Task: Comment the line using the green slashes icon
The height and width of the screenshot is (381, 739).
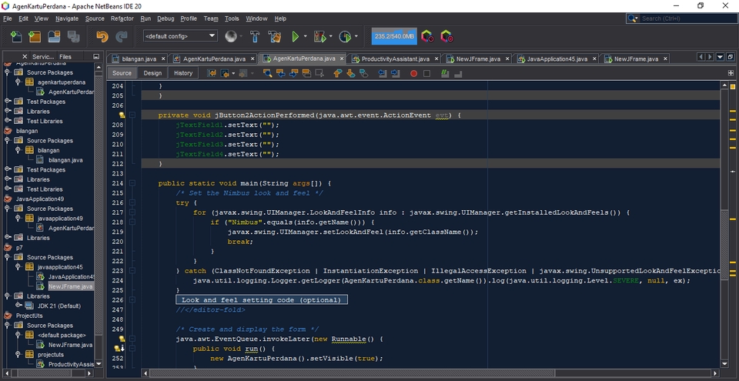Action: [445, 73]
